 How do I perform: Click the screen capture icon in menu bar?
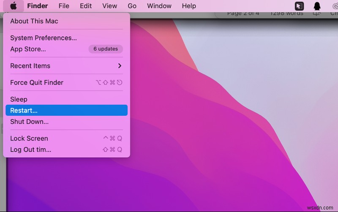pos(299,6)
